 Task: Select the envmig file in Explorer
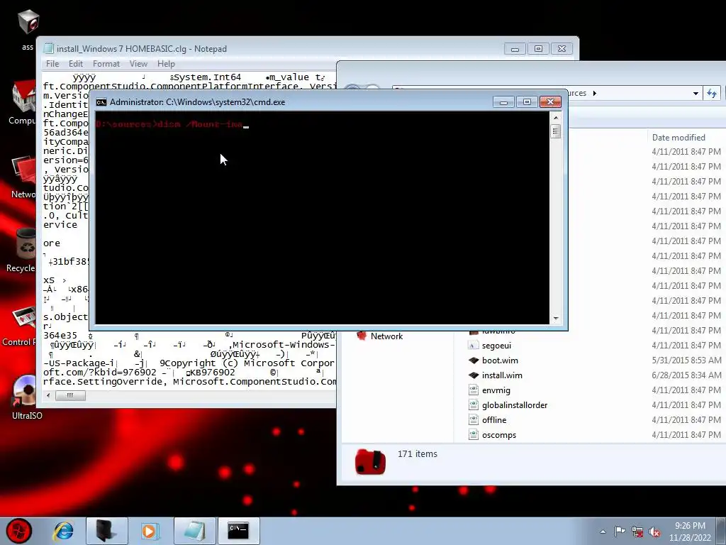tap(489, 390)
